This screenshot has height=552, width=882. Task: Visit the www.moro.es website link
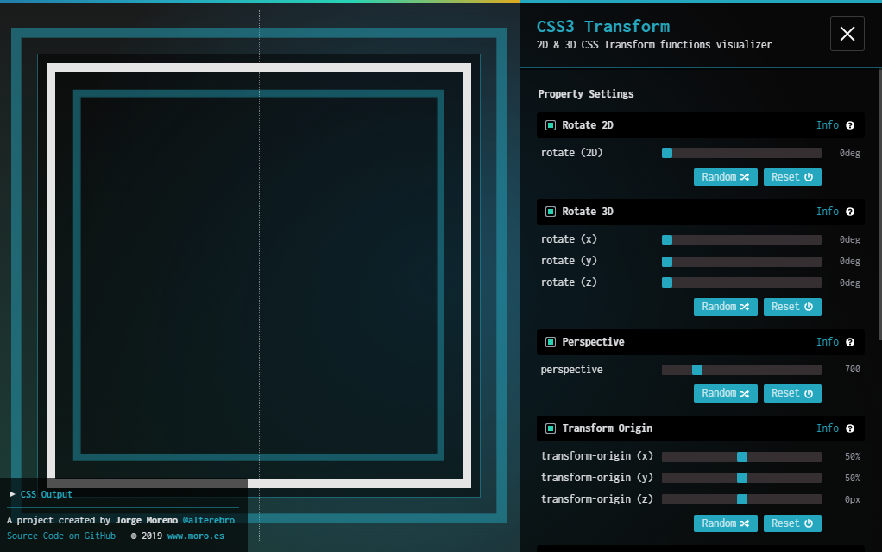194,536
